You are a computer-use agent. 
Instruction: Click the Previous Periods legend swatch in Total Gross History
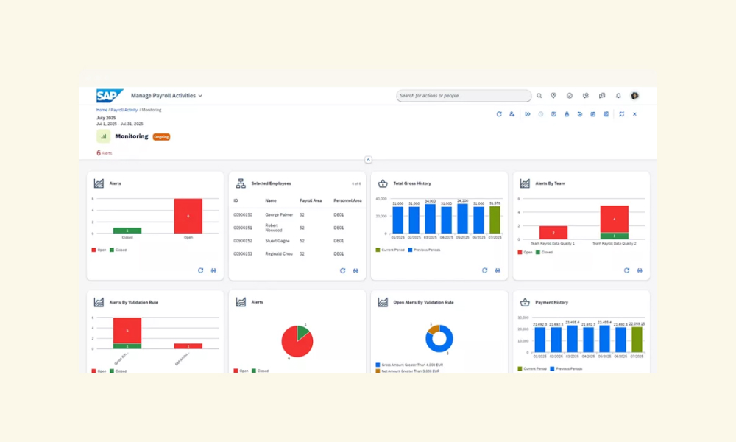[x=410, y=250]
